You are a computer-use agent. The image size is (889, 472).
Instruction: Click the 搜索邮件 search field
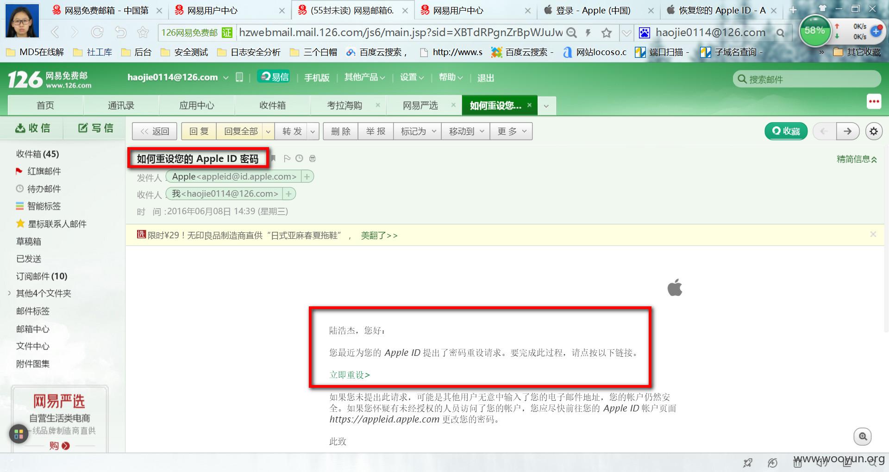807,79
